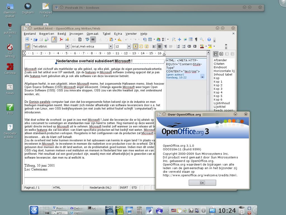Click the bulleted list icon

tap(184, 46)
